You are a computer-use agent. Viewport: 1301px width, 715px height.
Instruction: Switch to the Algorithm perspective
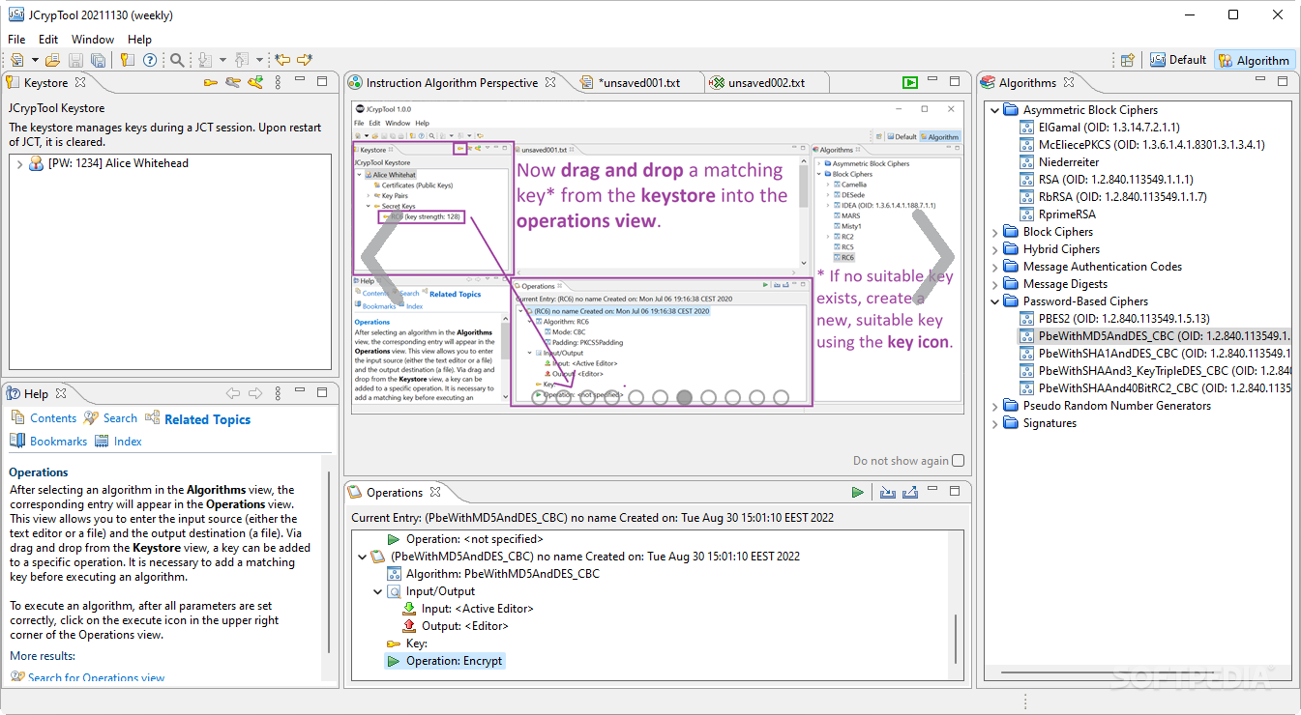point(1254,60)
